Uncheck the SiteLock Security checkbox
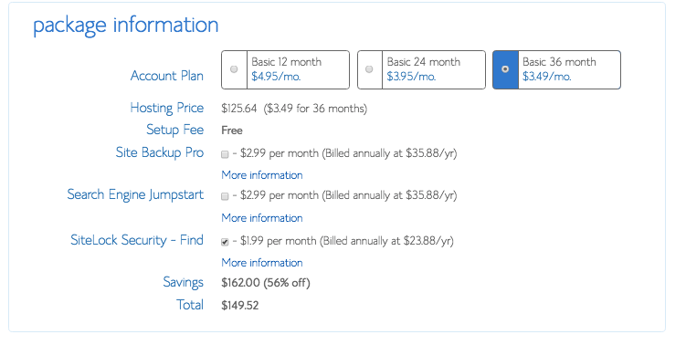 pos(225,242)
